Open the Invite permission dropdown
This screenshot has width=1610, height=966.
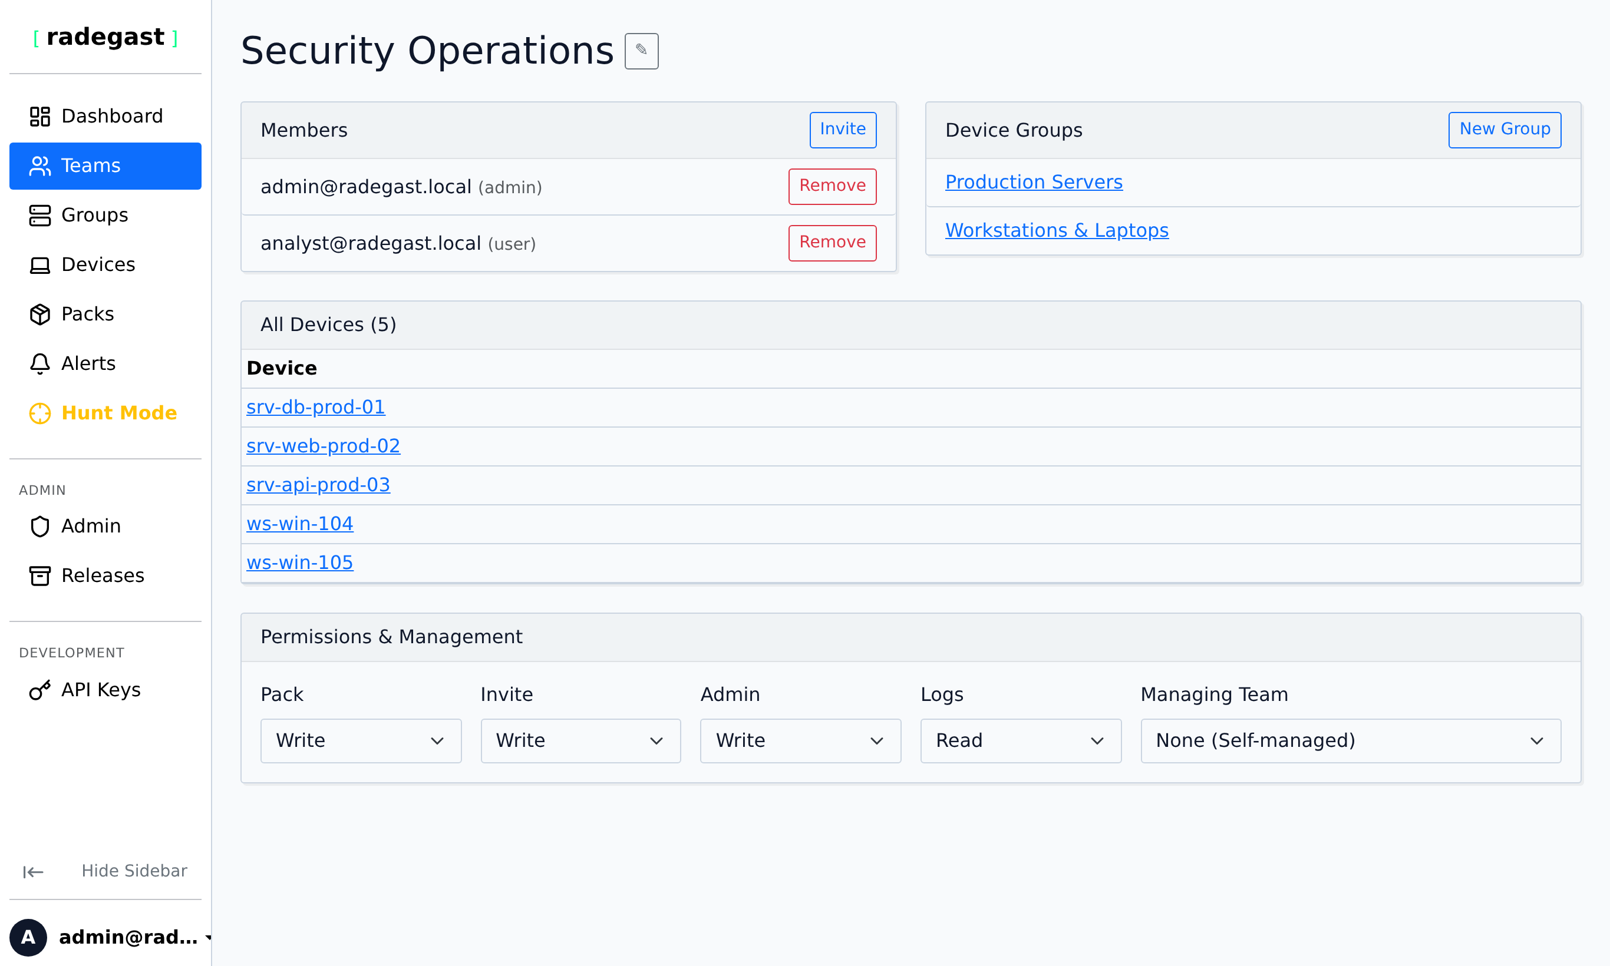pyautogui.click(x=581, y=741)
